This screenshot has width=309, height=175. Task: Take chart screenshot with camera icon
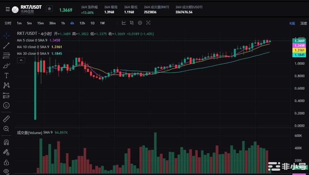149,23
